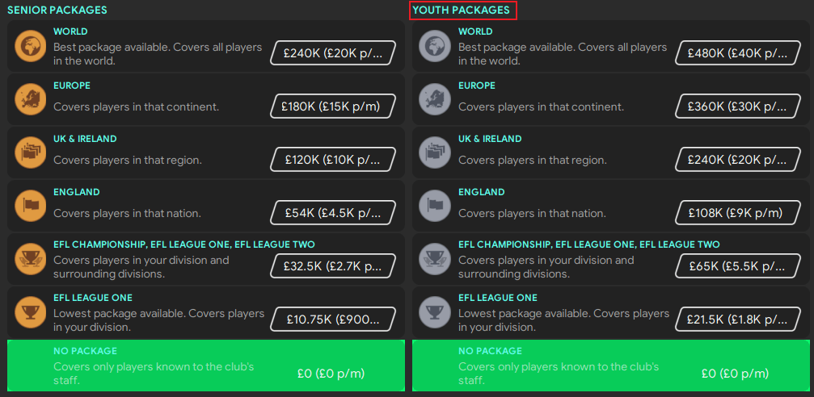Image resolution: width=814 pixels, height=397 pixels.
Task: Click the orange globe icon for Senior World
Action: point(31,47)
